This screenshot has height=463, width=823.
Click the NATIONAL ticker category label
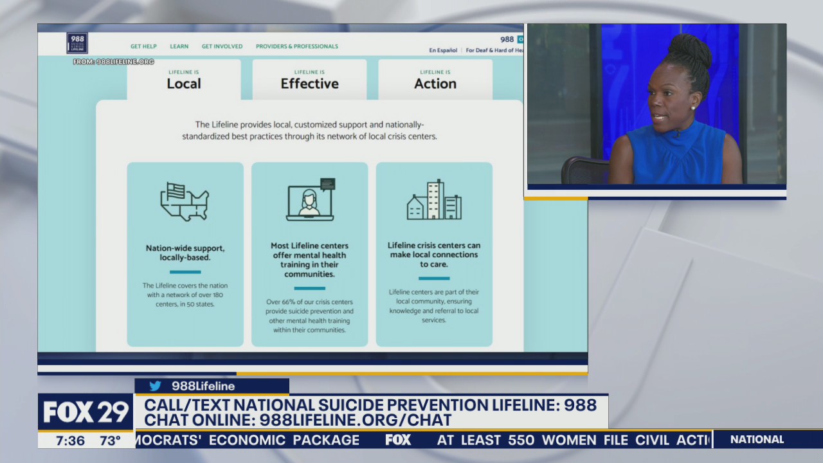757,440
